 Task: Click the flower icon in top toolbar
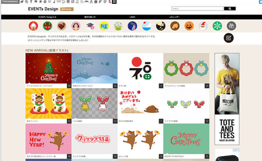click(x=45, y=2)
